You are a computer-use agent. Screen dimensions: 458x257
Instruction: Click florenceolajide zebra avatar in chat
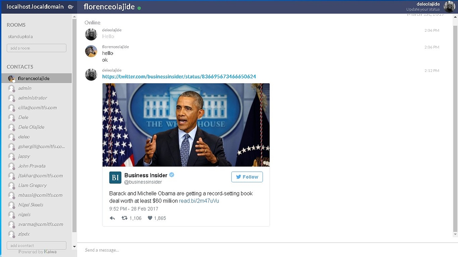click(x=91, y=51)
